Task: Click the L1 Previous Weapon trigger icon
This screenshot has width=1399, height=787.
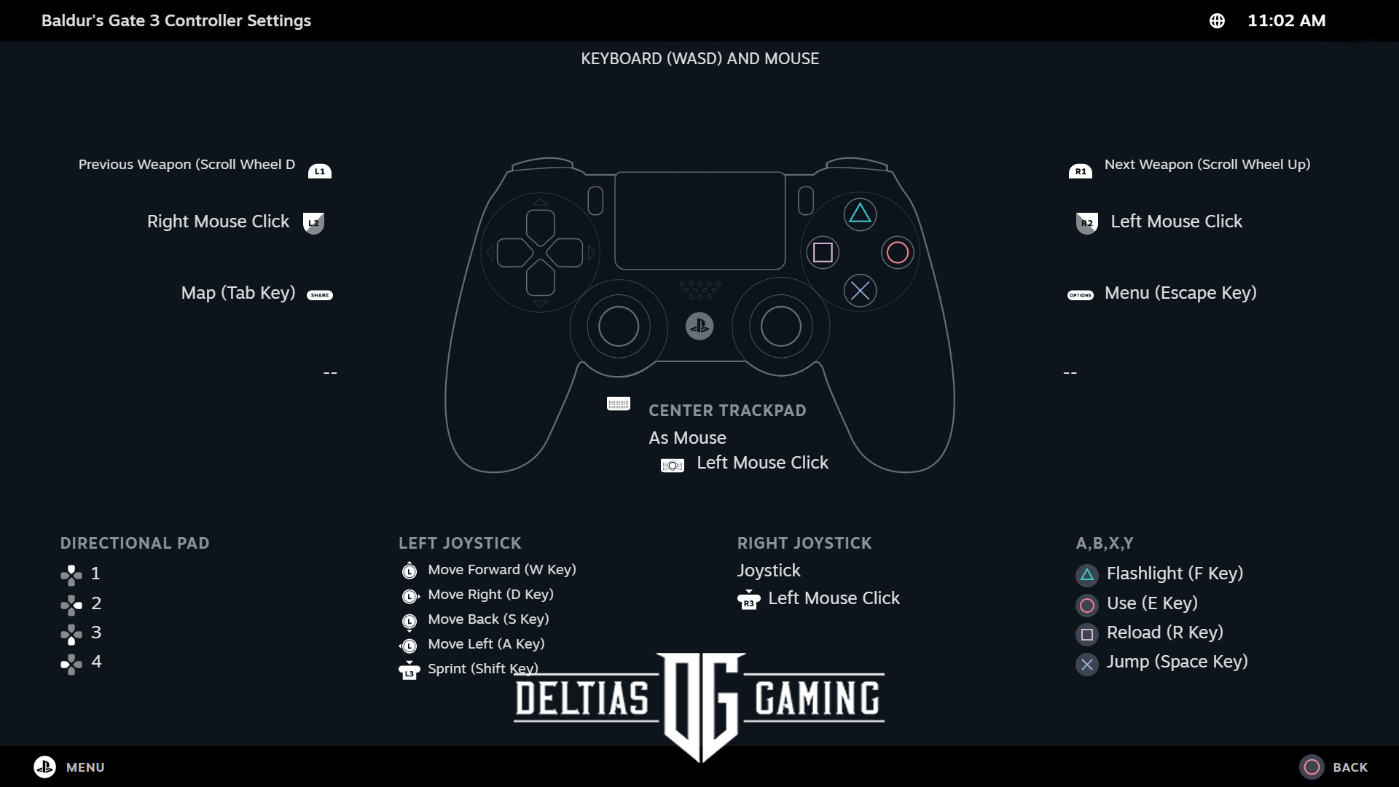Action: [x=319, y=171]
